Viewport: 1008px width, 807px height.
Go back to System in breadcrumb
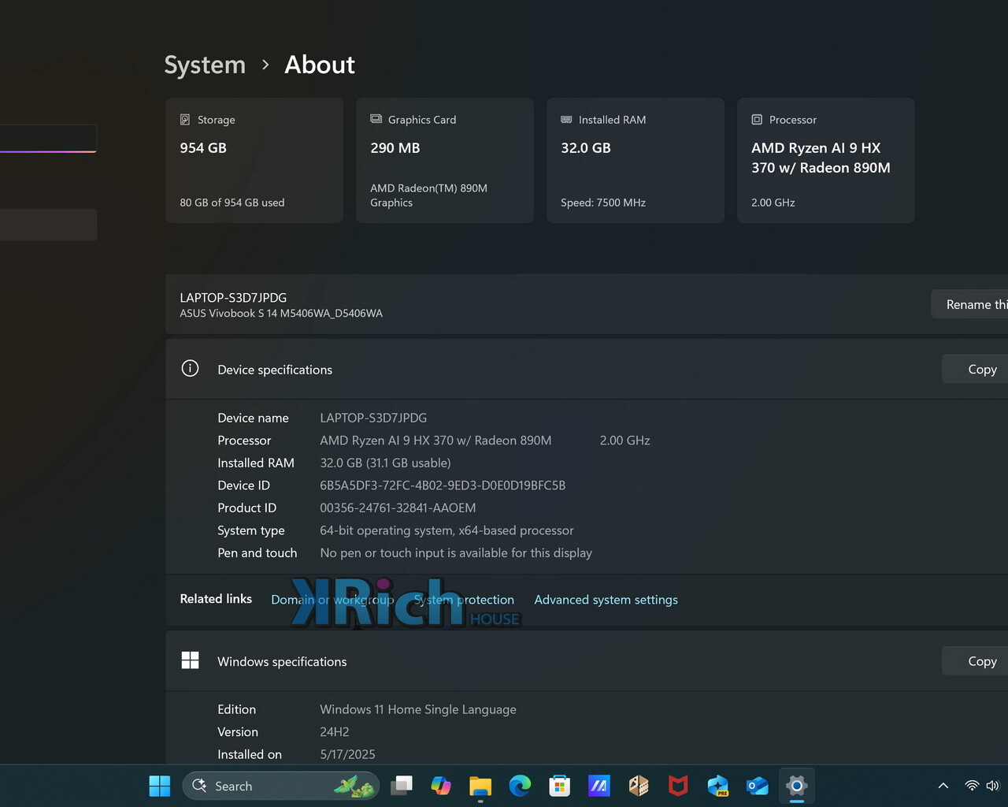point(205,65)
